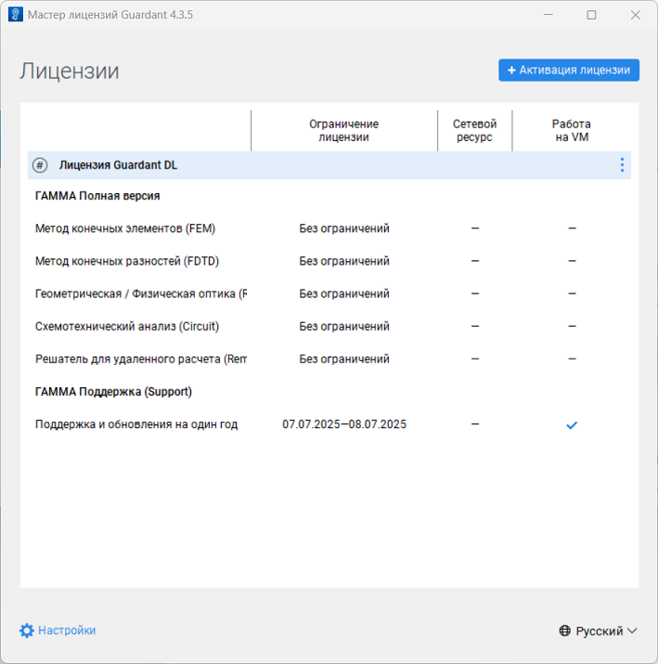Click the language dropdown chevron arrow
Screen dimensions: 658x664
[633, 631]
